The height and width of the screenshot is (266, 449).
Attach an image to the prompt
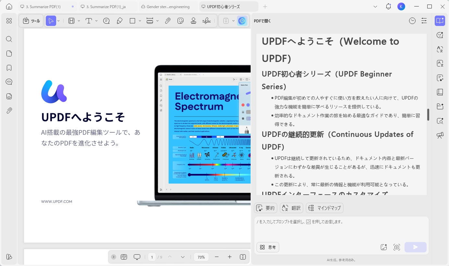click(x=384, y=247)
